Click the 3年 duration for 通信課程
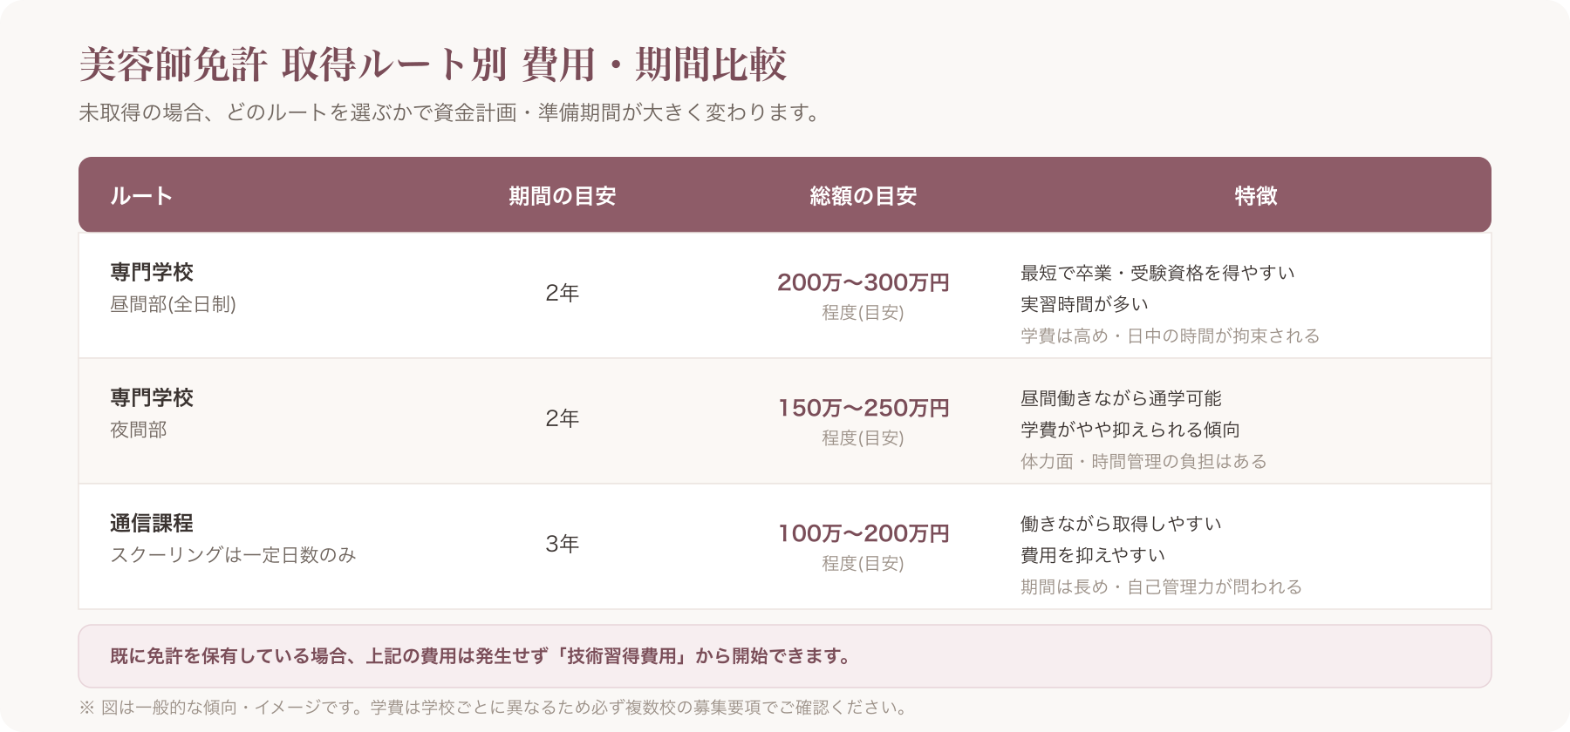 click(563, 544)
